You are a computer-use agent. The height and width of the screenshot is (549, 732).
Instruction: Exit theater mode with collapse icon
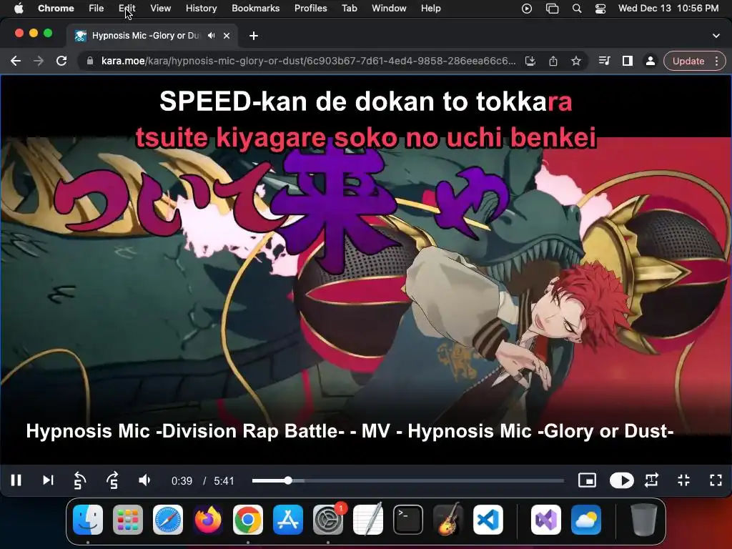point(684,480)
